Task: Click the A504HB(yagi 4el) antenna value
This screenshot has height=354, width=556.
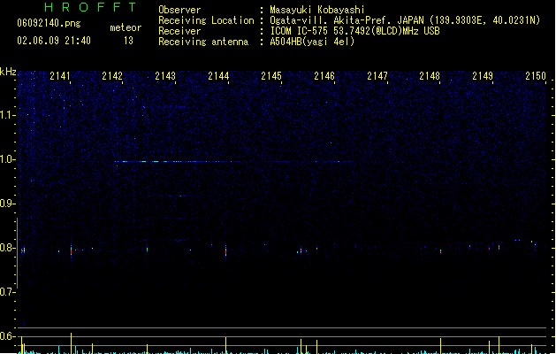Action: [x=312, y=42]
